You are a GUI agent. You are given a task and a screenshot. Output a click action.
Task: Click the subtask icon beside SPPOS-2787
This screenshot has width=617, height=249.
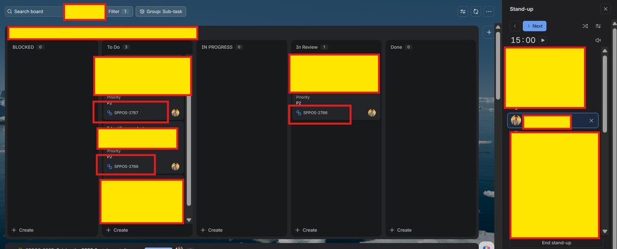[110, 113]
